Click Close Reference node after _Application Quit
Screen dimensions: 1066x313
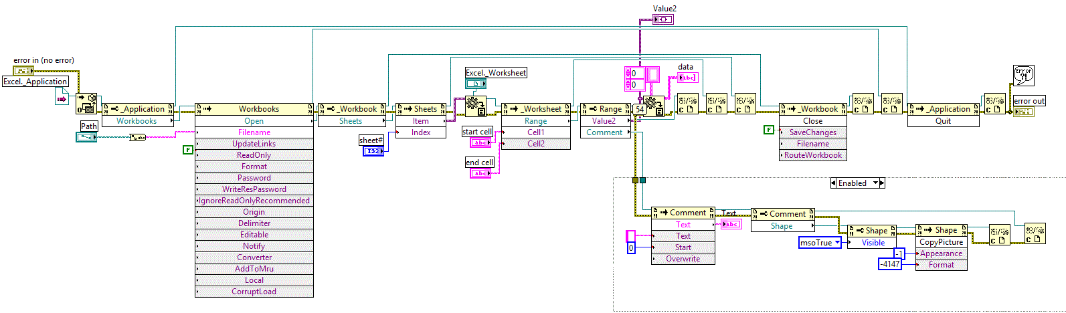tap(994, 104)
